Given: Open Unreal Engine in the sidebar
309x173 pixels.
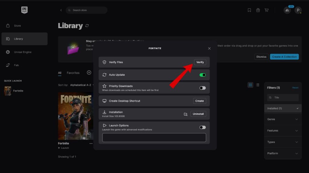Looking at the screenshot, I should (24, 52).
